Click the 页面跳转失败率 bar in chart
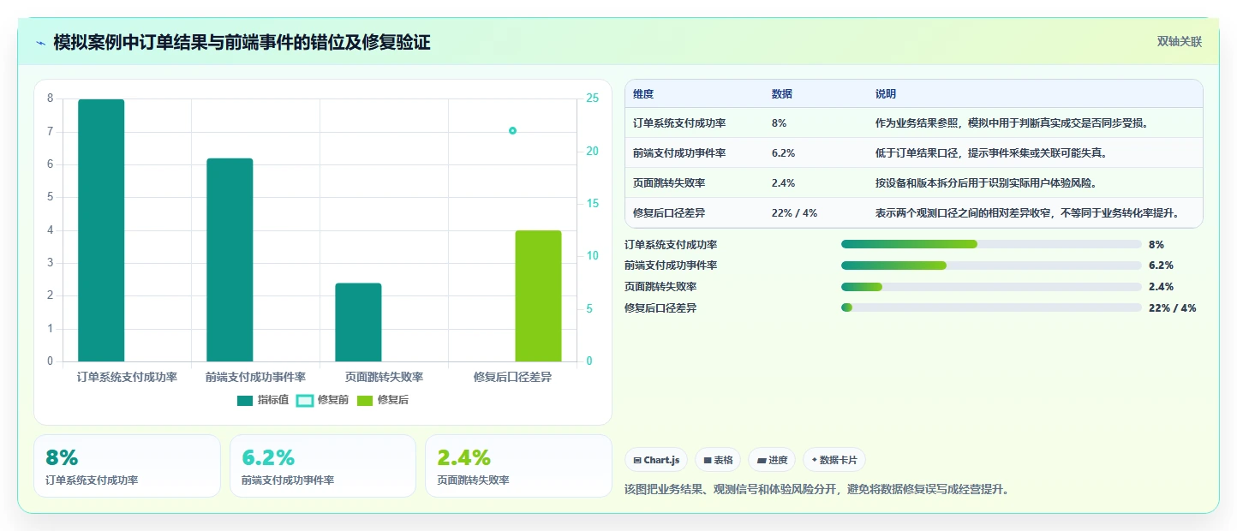1237x531 pixels. [x=358, y=322]
